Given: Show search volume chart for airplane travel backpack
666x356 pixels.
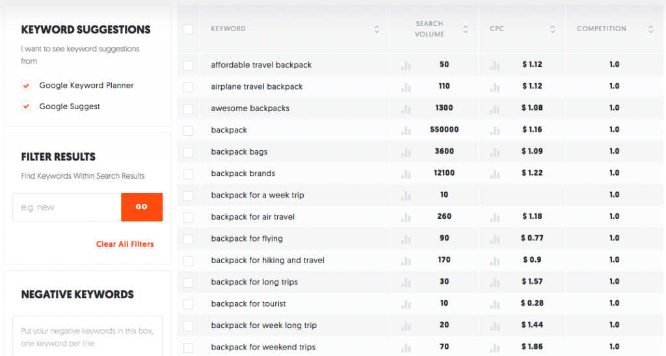Looking at the screenshot, I should (x=406, y=87).
